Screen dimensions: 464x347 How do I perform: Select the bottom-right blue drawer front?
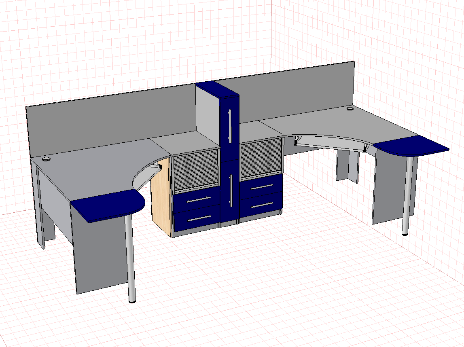coord(262,204)
